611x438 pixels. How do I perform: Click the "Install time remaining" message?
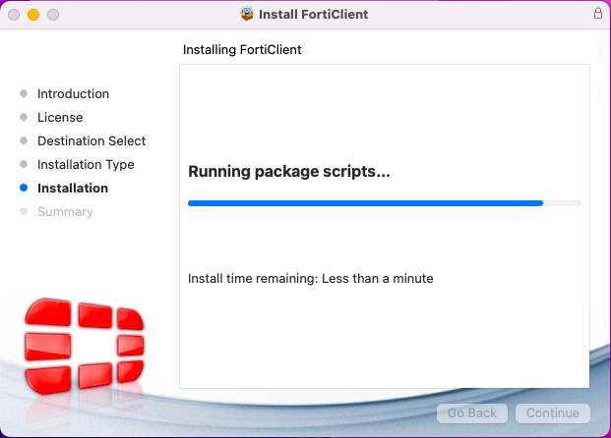coord(311,279)
